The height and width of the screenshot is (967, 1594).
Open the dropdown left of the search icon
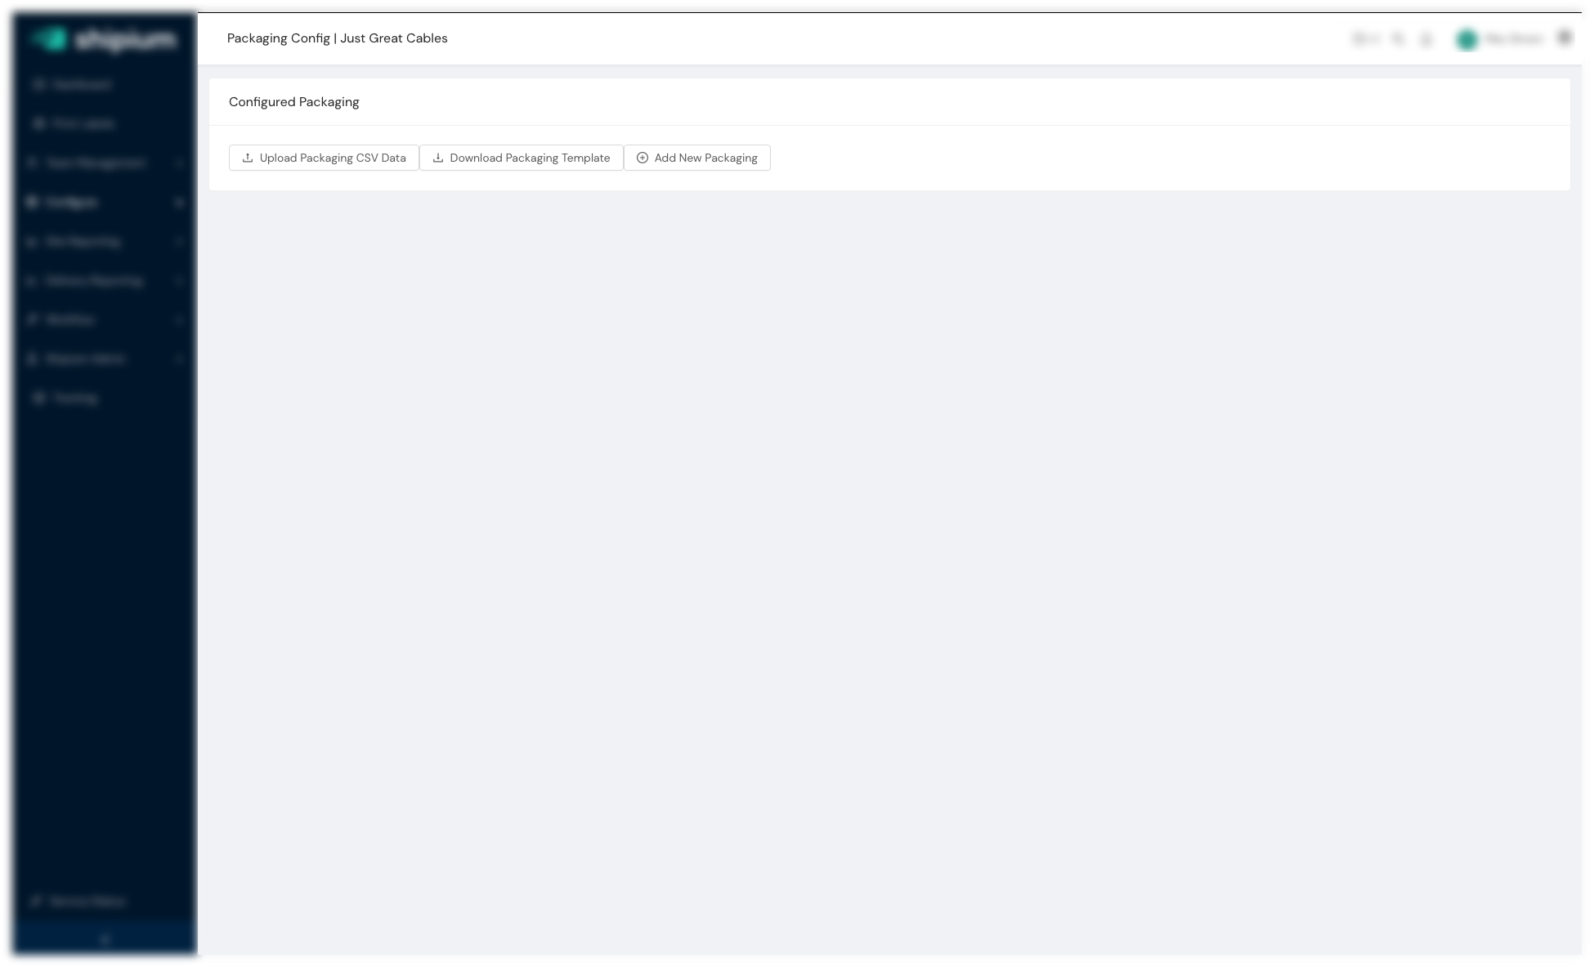tap(1365, 39)
